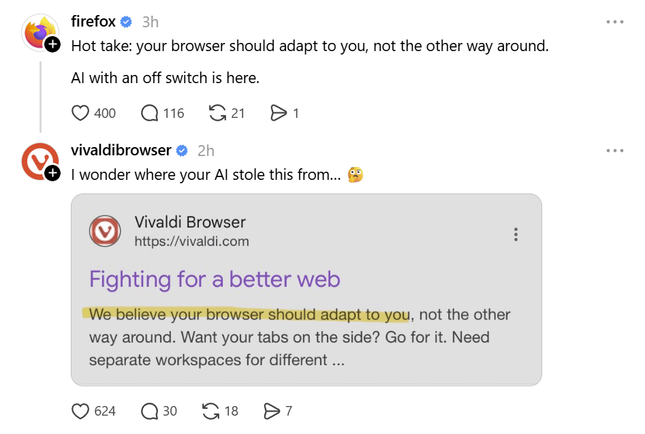The image size is (645, 434).
Task: Open more options for firefox post
Action: [614, 22]
